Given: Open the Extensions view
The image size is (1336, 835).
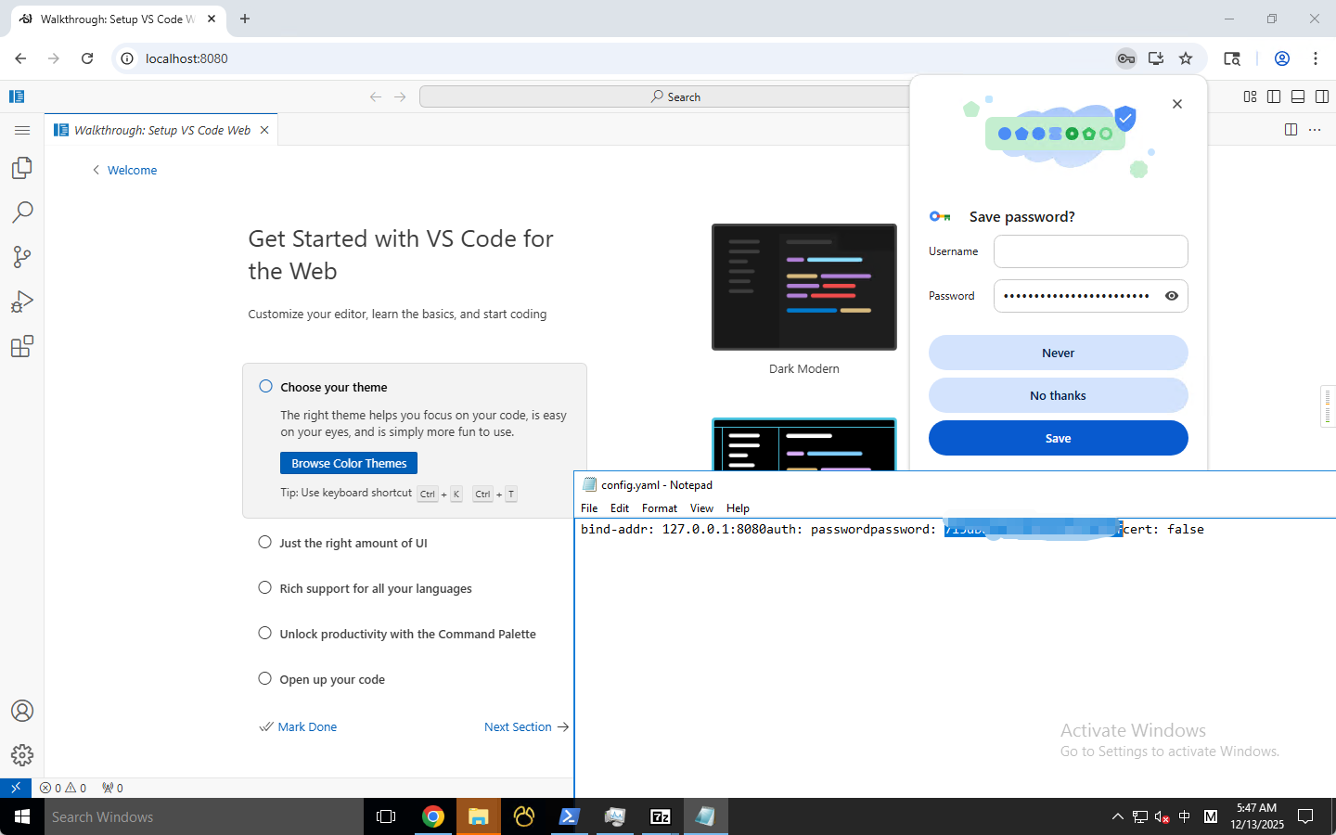Looking at the screenshot, I should pos(22,347).
